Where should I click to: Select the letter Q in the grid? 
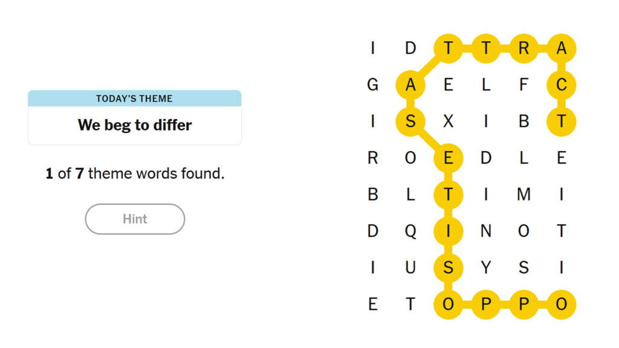click(x=410, y=231)
